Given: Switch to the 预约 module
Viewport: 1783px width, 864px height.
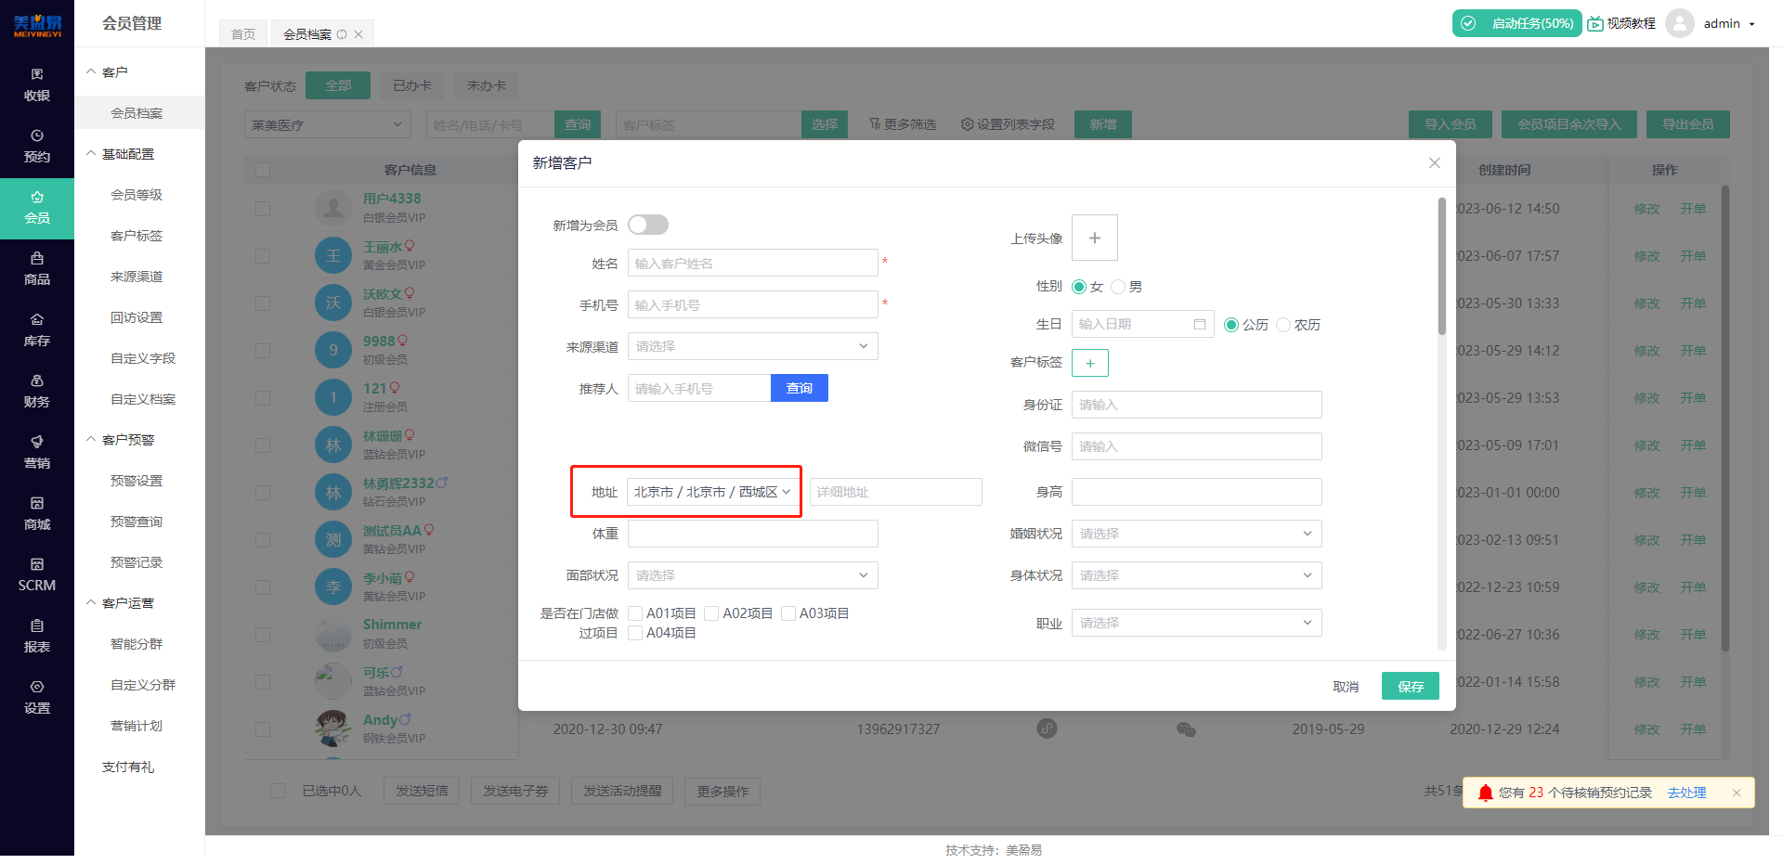Looking at the screenshot, I should (x=37, y=146).
